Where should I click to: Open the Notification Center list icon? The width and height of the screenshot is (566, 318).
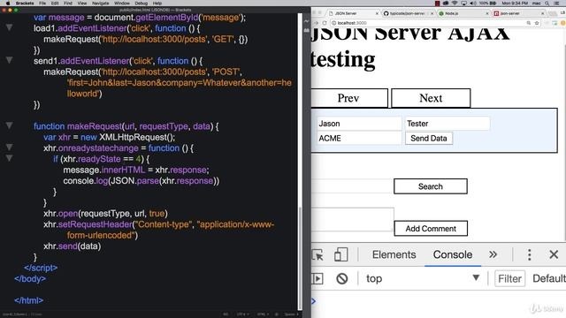pyautogui.click(x=556, y=3)
